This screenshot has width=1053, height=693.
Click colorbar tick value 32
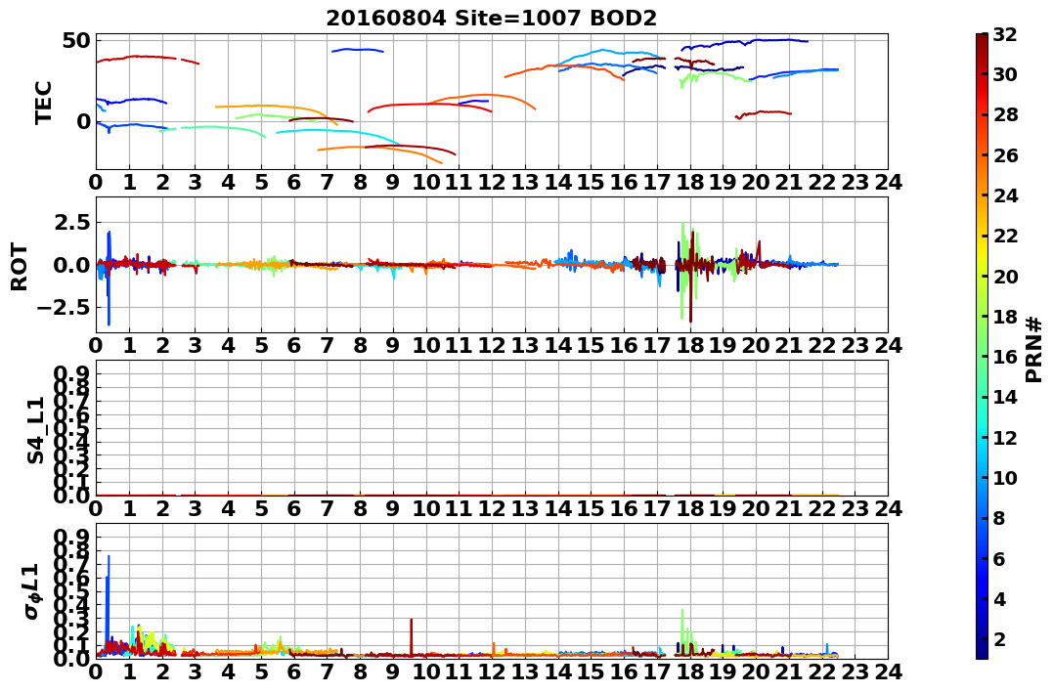[x=1005, y=34]
